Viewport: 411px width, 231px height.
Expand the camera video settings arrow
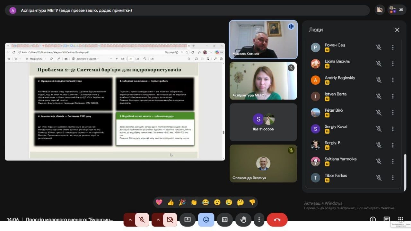tap(158, 220)
